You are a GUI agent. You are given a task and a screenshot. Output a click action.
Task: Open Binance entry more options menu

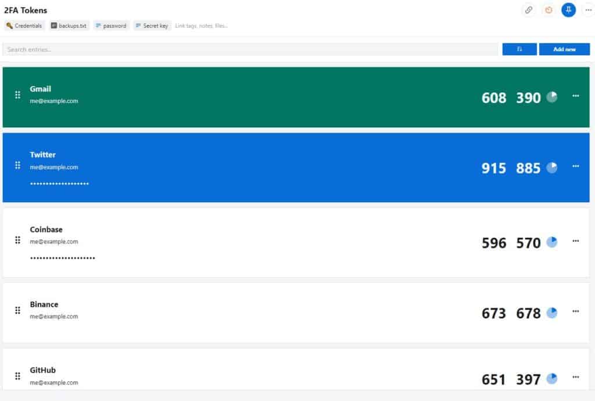pos(576,312)
